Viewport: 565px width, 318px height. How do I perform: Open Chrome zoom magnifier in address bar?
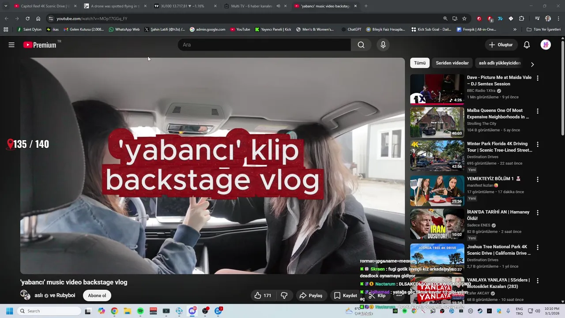point(445,19)
